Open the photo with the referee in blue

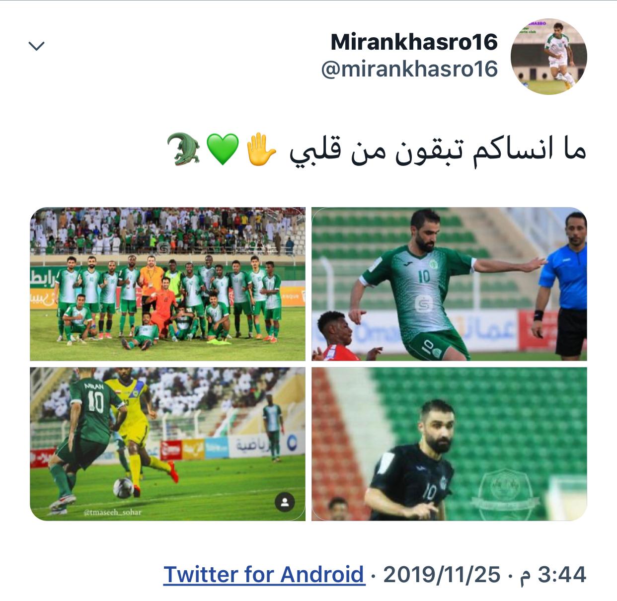coord(449,284)
